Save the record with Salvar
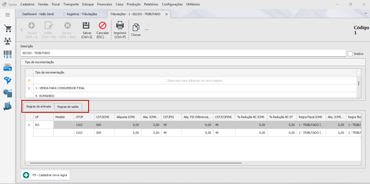Image resolution: width=370 pixels, height=184 pixels. [x=87, y=30]
